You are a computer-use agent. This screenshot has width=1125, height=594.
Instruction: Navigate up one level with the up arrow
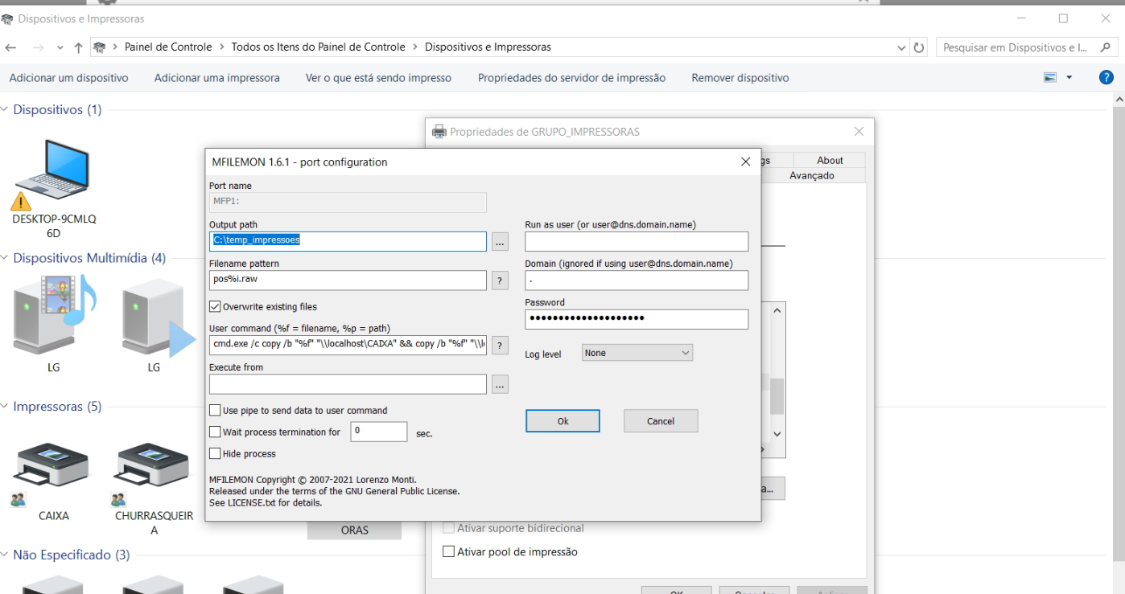77,47
